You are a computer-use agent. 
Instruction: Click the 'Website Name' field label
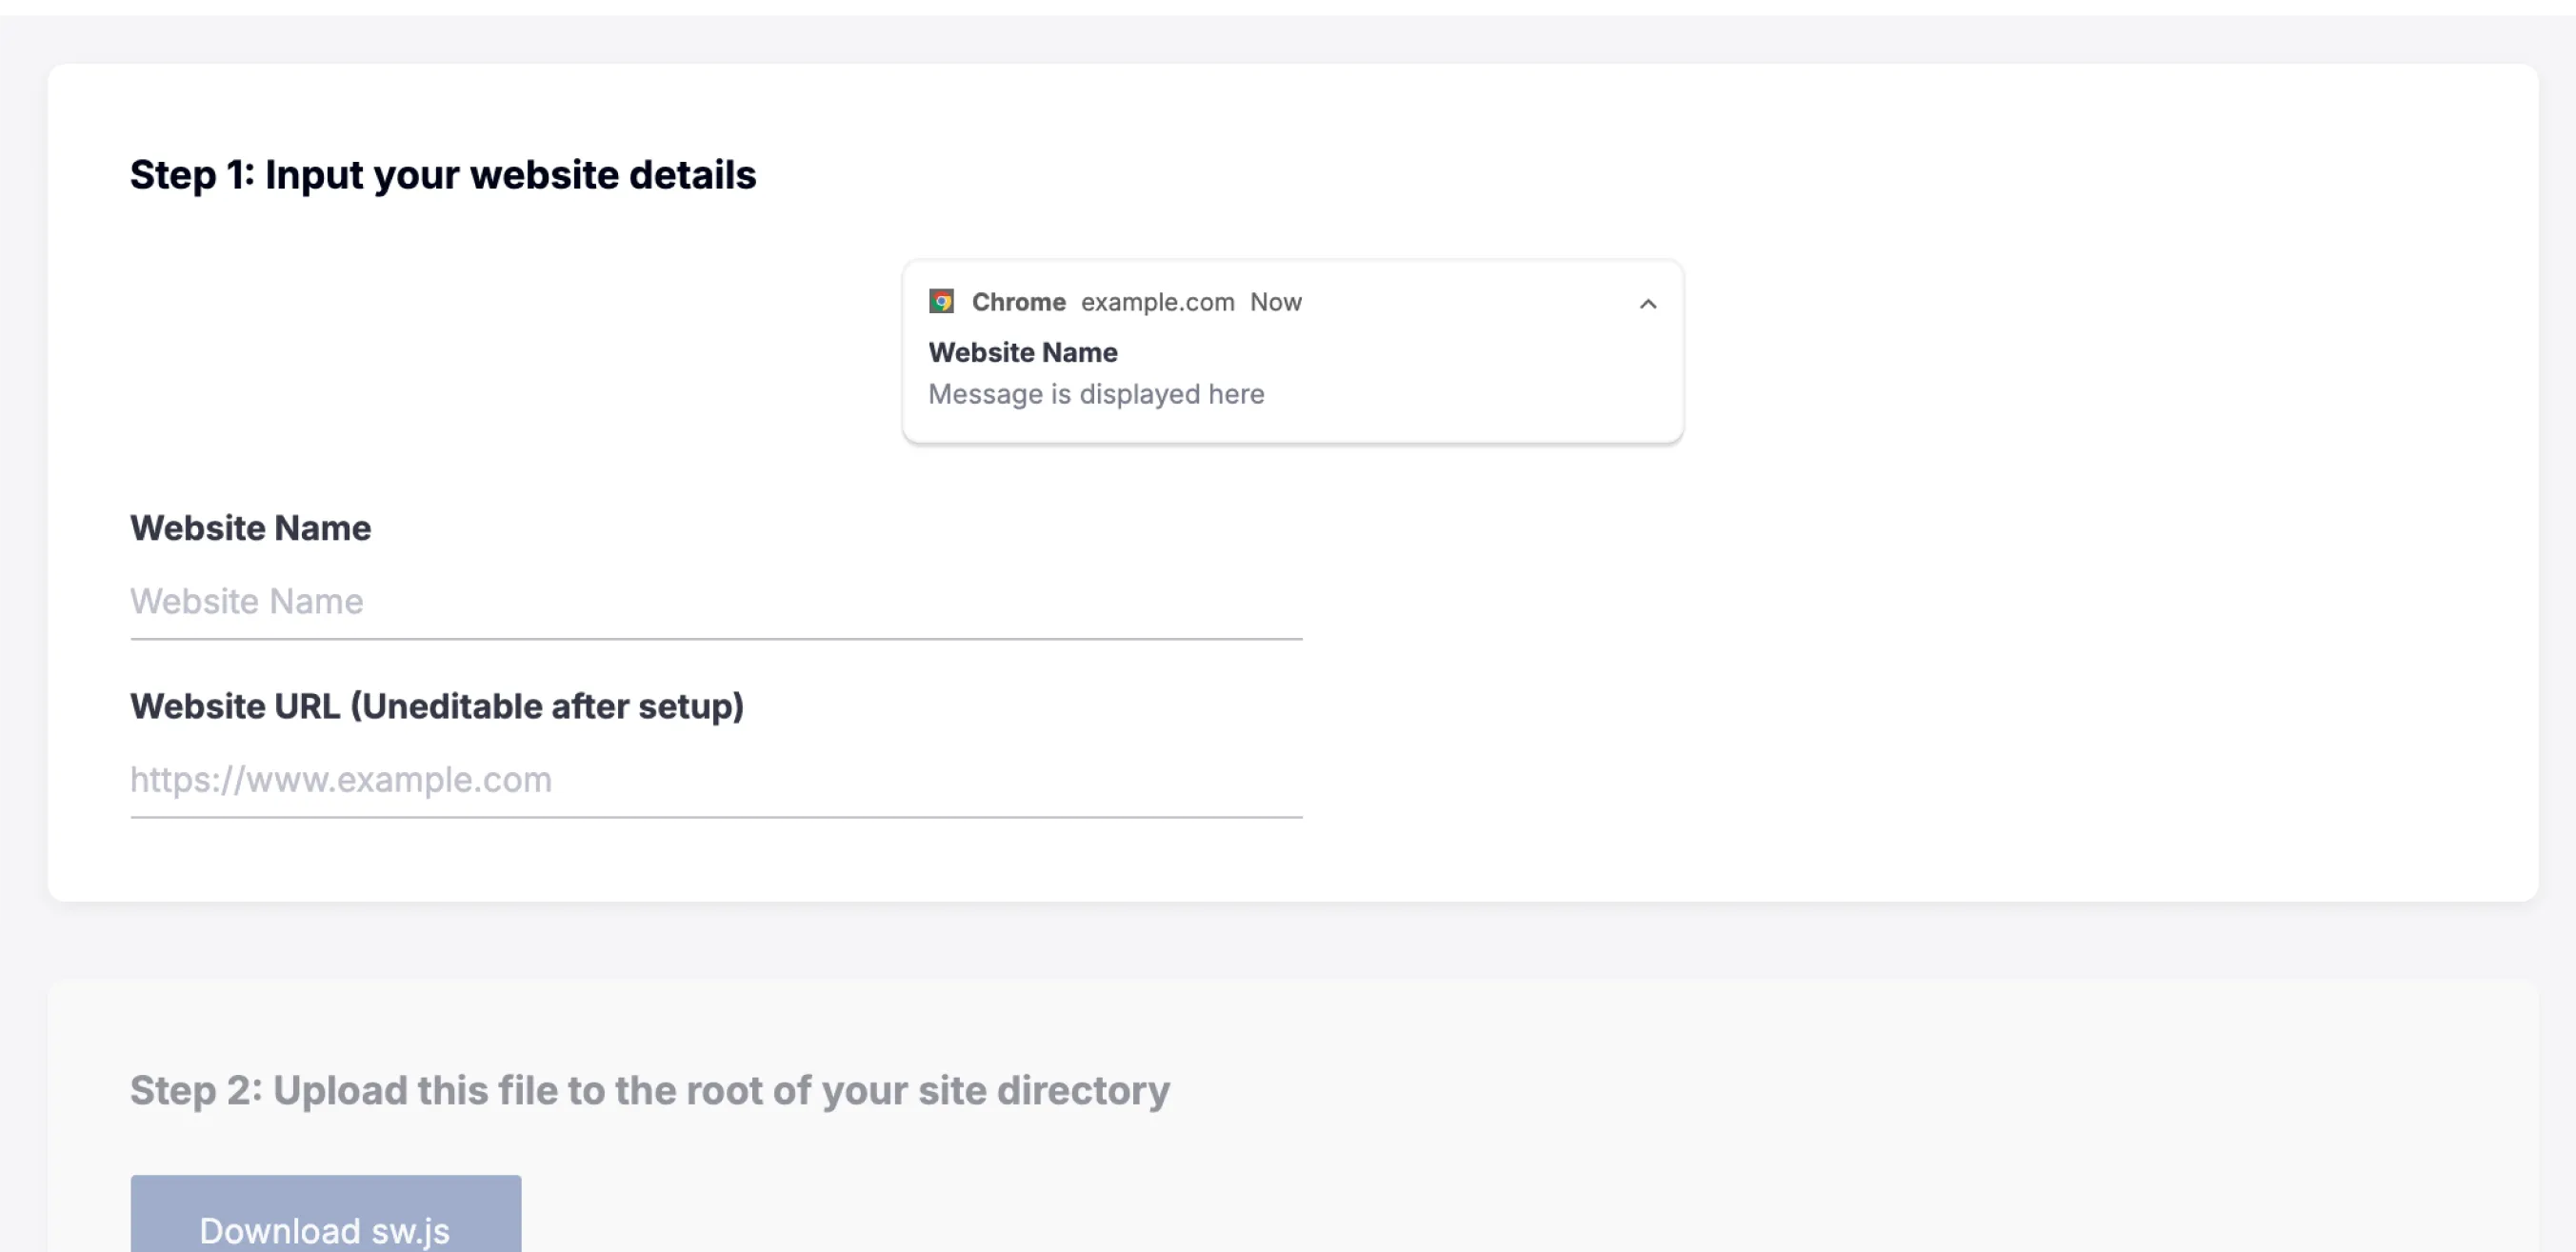[x=250, y=528]
